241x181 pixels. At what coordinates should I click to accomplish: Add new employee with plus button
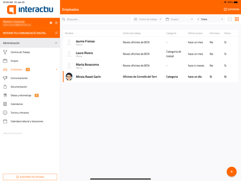coord(231,172)
